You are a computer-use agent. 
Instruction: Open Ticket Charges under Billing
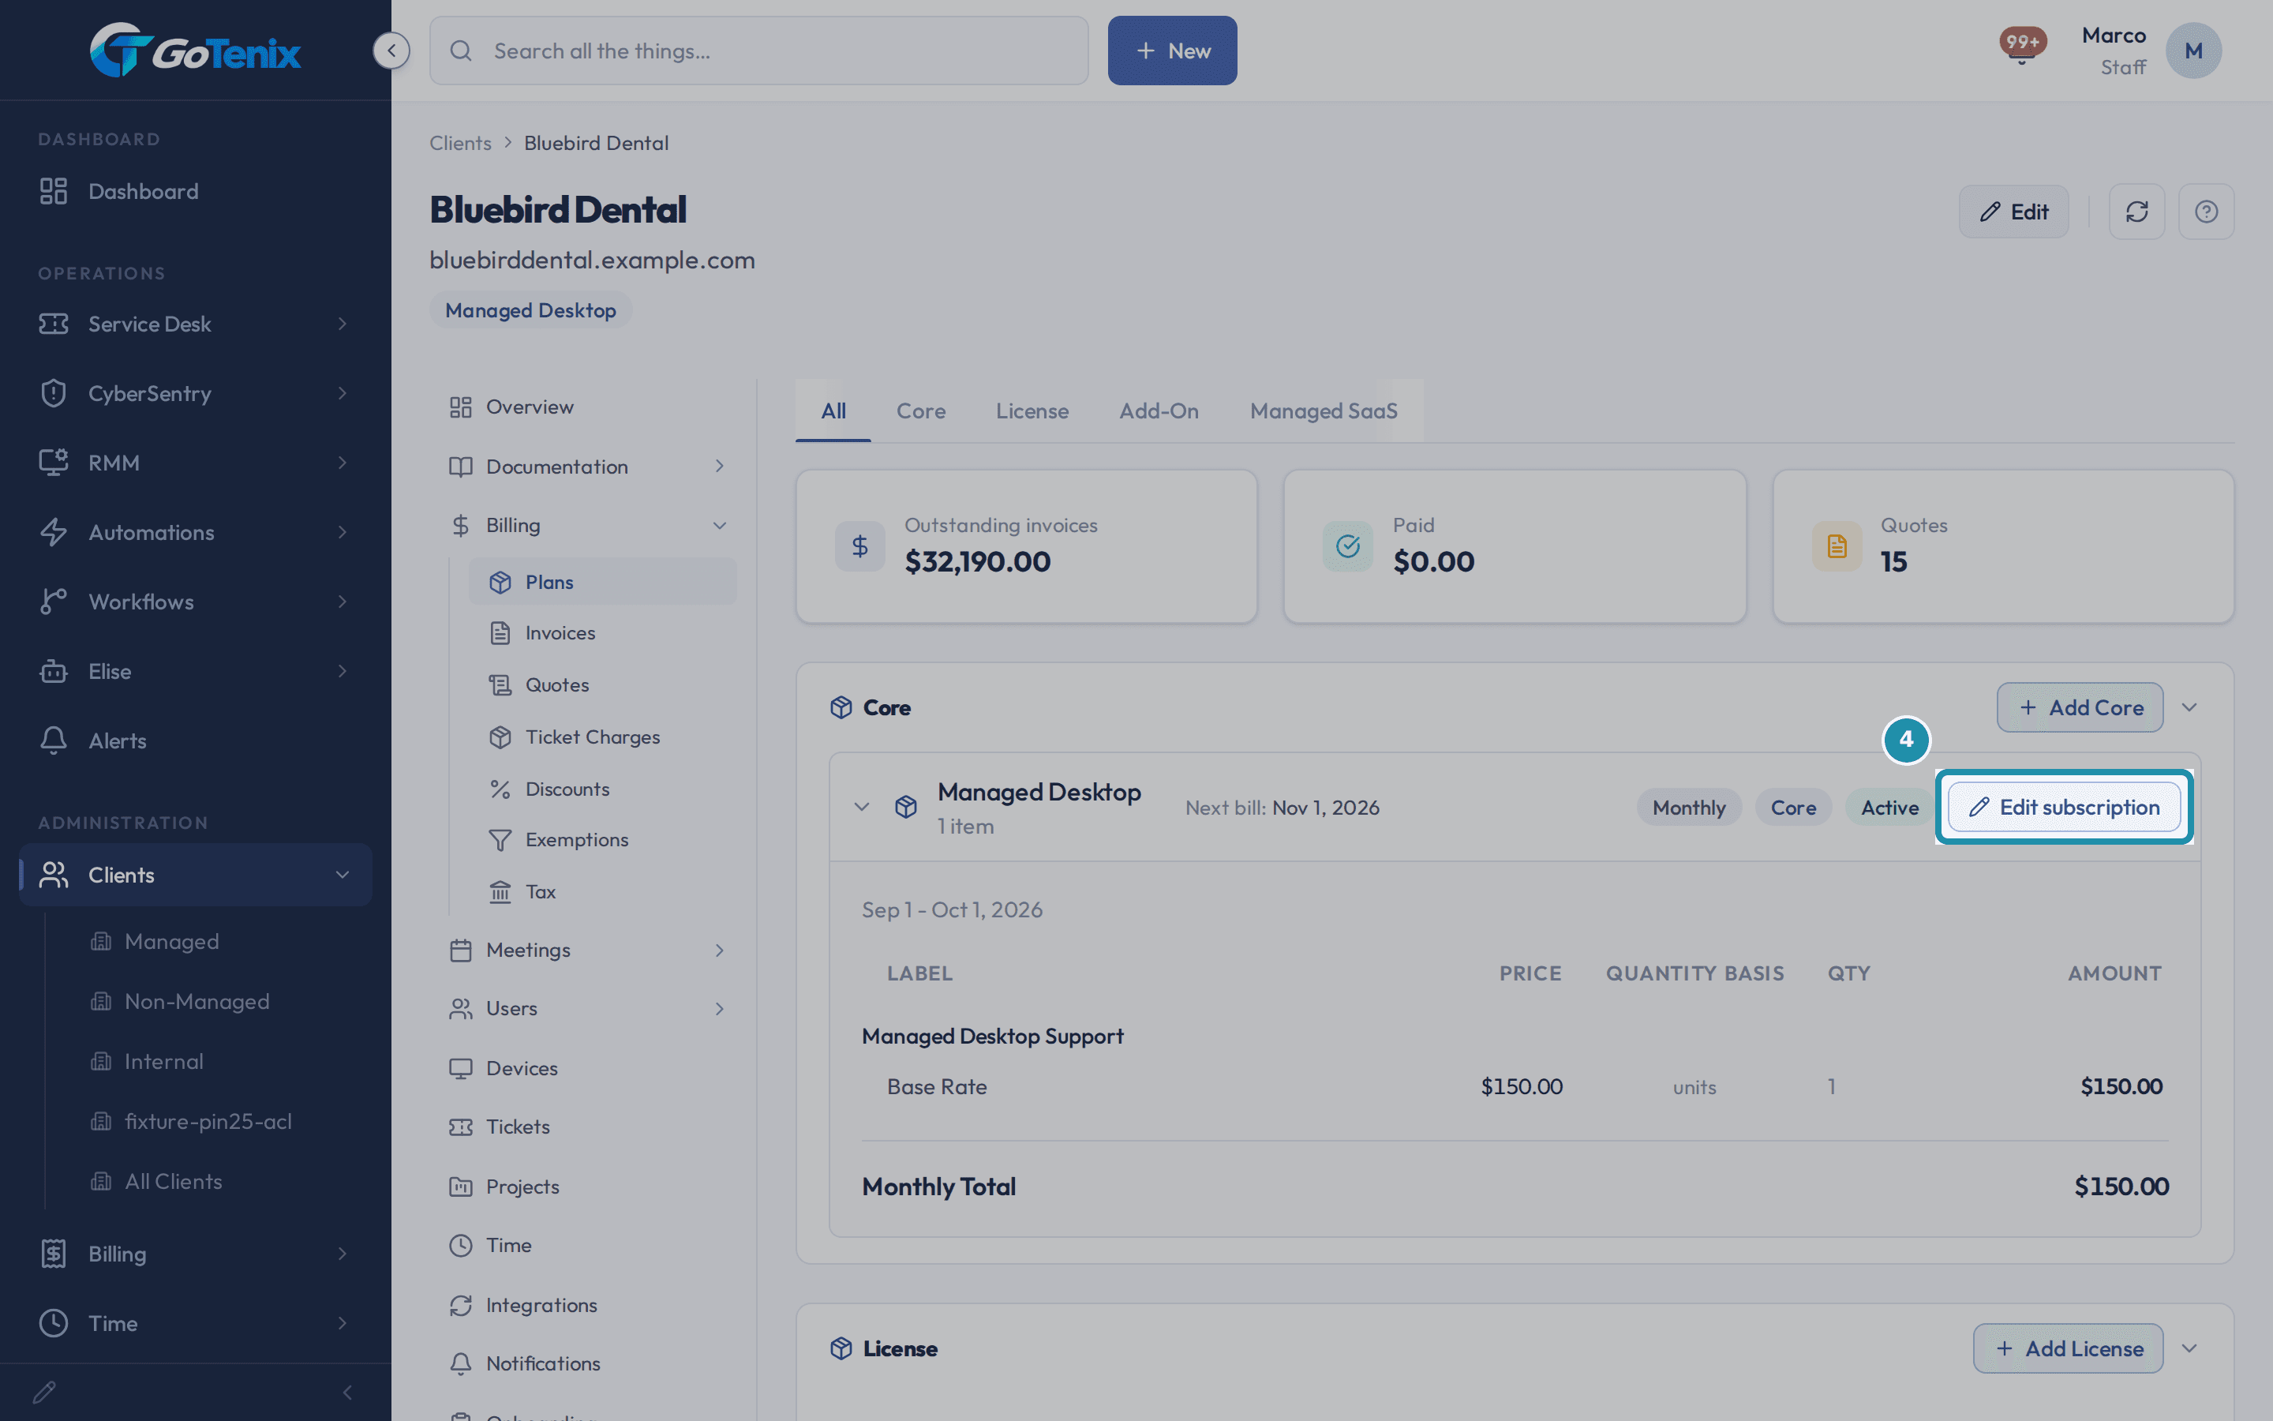coord(602,737)
